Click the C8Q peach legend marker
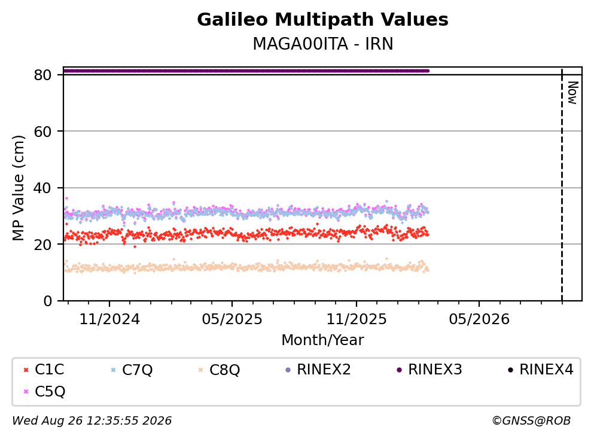 (x=200, y=370)
